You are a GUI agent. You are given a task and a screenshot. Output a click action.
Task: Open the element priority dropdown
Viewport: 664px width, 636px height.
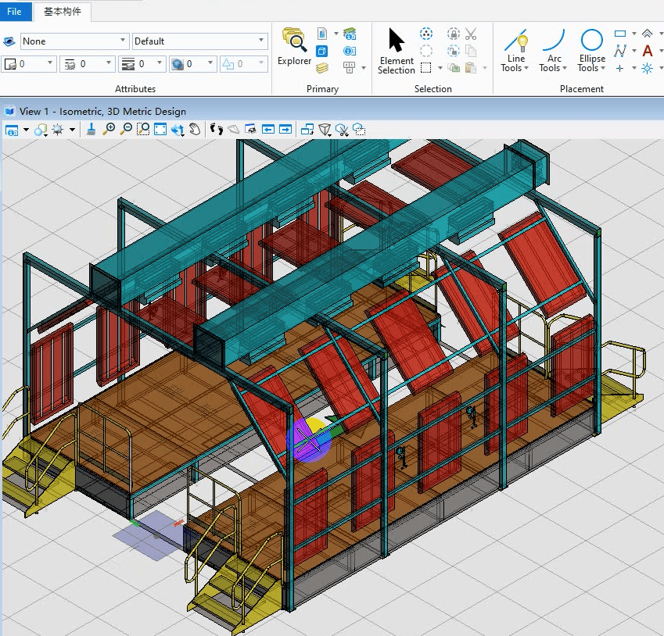click(244, 64)
